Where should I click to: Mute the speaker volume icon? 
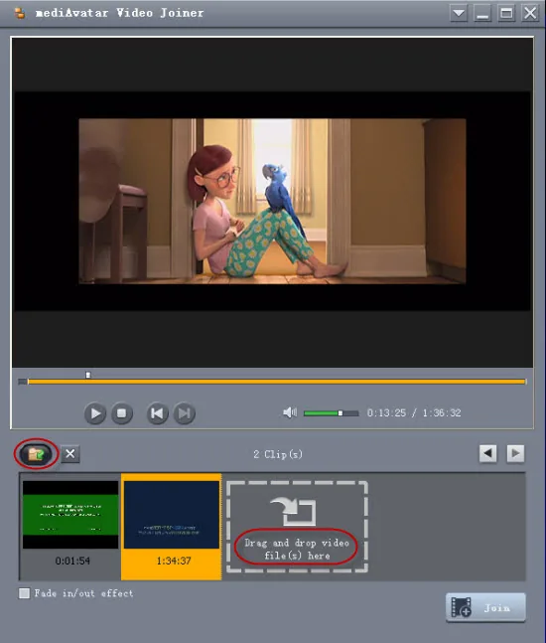pyautogui.click(x=290, y=412)
